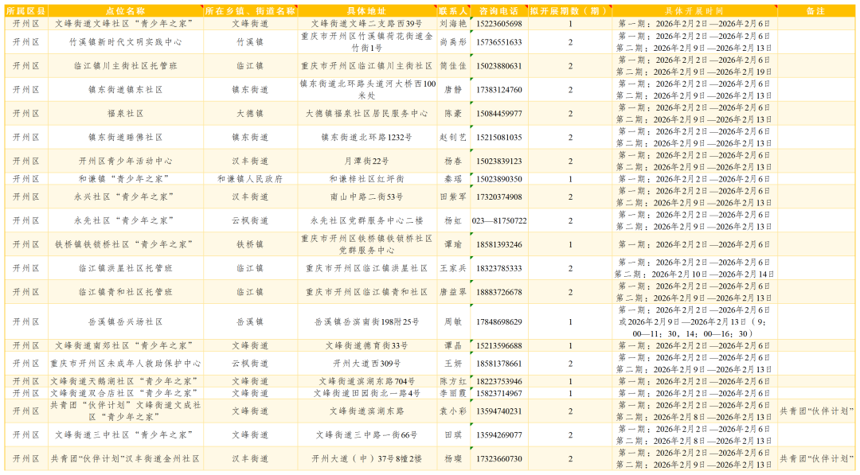Viewport: 860px width, 475px height.
Task: Select cell 铁桥镇铁锁桥社区“青少年之家”
Action: 126,244
